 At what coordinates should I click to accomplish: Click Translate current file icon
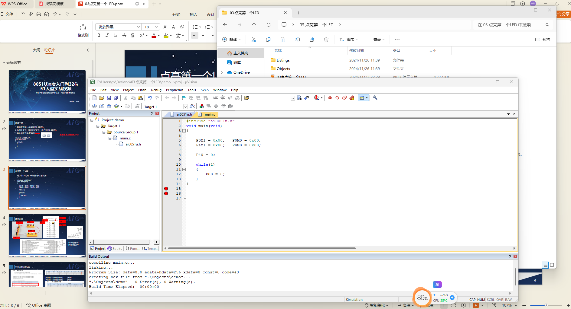point(94,106)
